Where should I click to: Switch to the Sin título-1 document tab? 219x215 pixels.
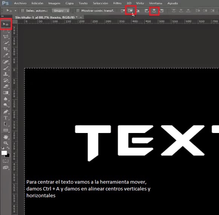coord(46,17)
